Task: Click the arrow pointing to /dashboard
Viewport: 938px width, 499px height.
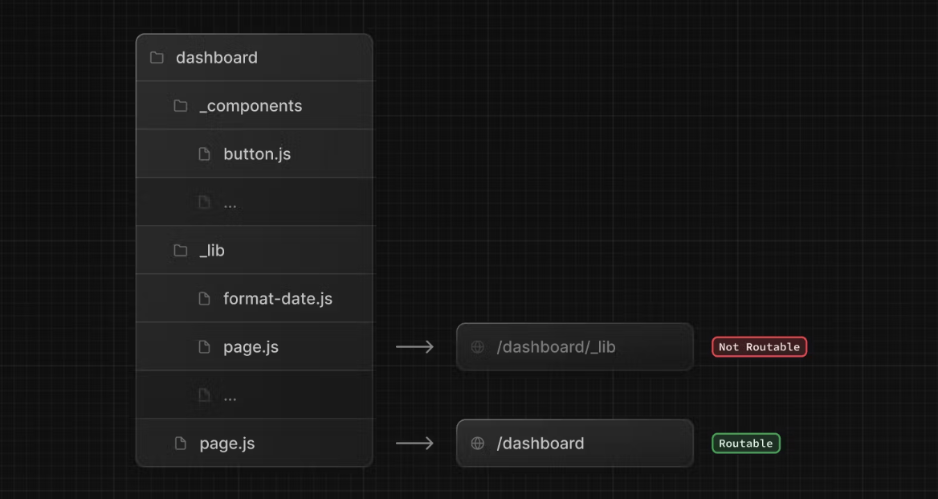Action: click(414, 444)
